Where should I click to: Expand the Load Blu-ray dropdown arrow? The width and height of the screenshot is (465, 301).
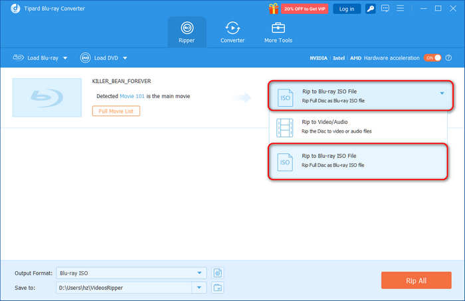65,58
